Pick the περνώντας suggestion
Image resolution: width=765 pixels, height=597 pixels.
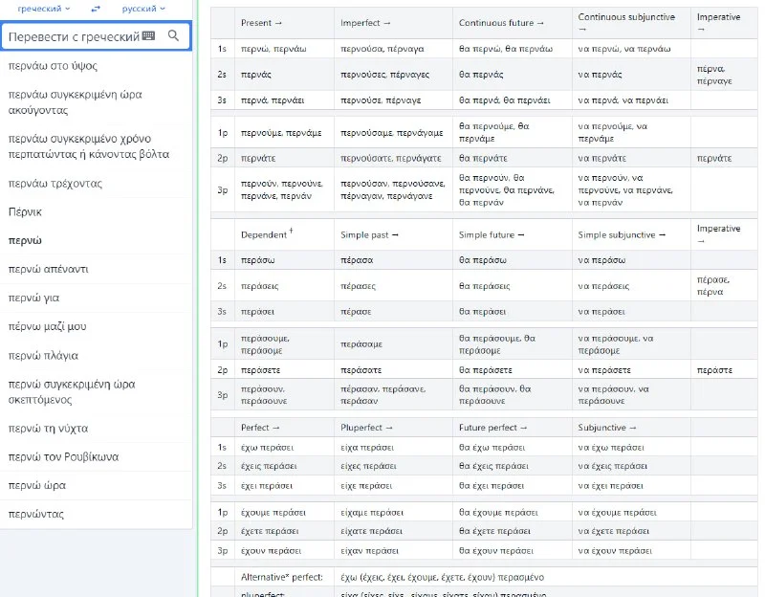(36, 514)
